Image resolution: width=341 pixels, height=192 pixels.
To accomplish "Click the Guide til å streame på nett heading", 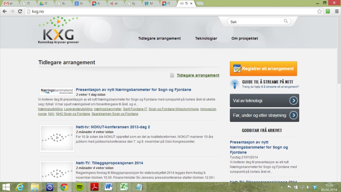I will point(267,82).
